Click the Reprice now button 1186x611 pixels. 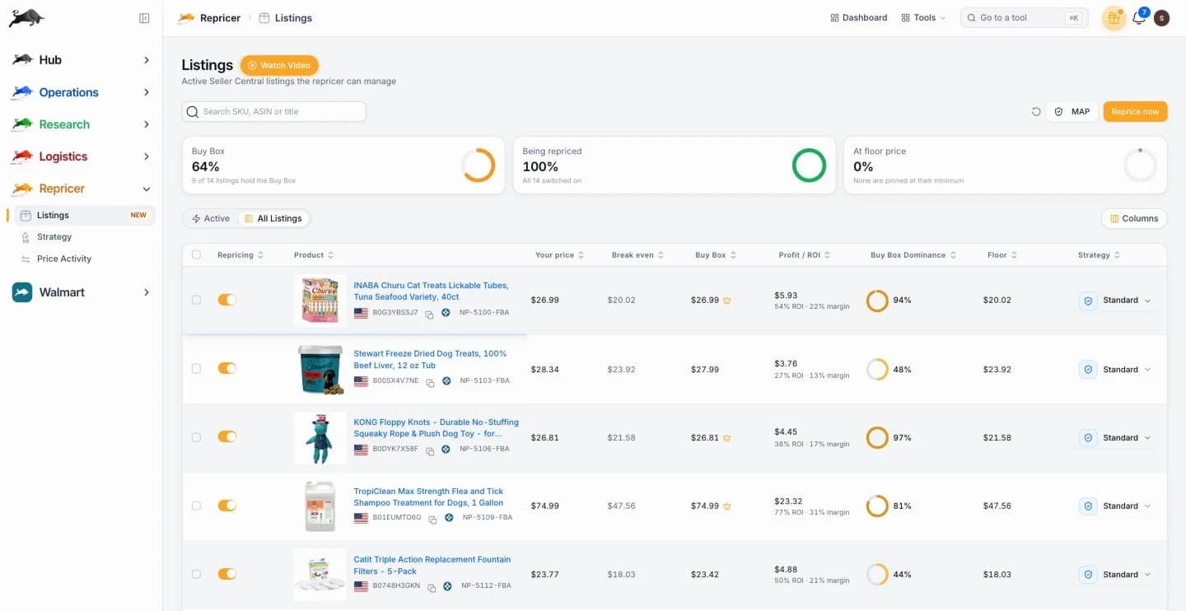[1135, 112]
